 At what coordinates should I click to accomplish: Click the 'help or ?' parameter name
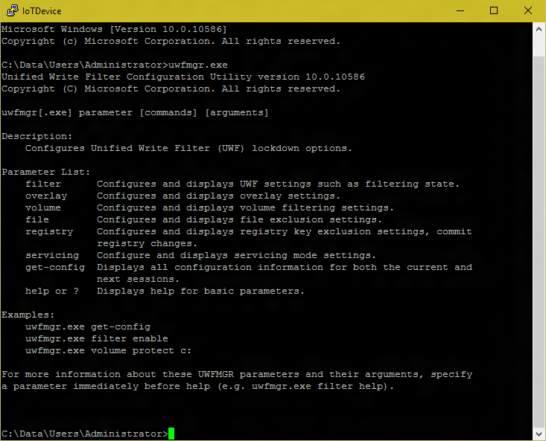tap(52, 291)
